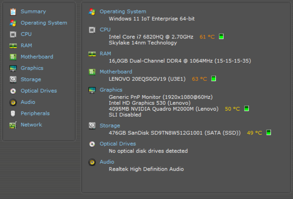Click the Optical Drives disc icon in summary panel

tap(92, 144)
